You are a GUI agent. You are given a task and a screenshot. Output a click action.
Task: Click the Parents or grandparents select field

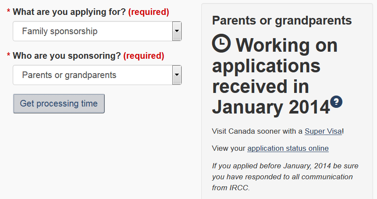[97, 75]
